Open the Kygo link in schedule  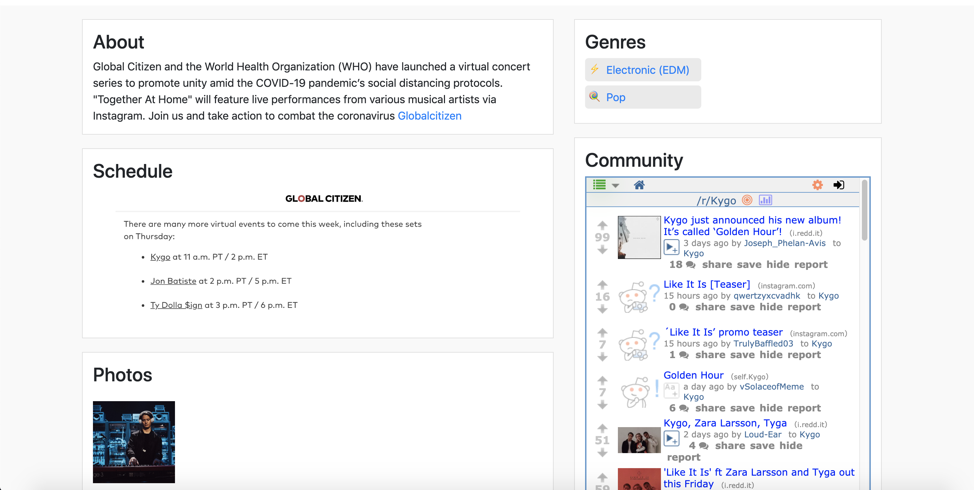tap(160, 257)
